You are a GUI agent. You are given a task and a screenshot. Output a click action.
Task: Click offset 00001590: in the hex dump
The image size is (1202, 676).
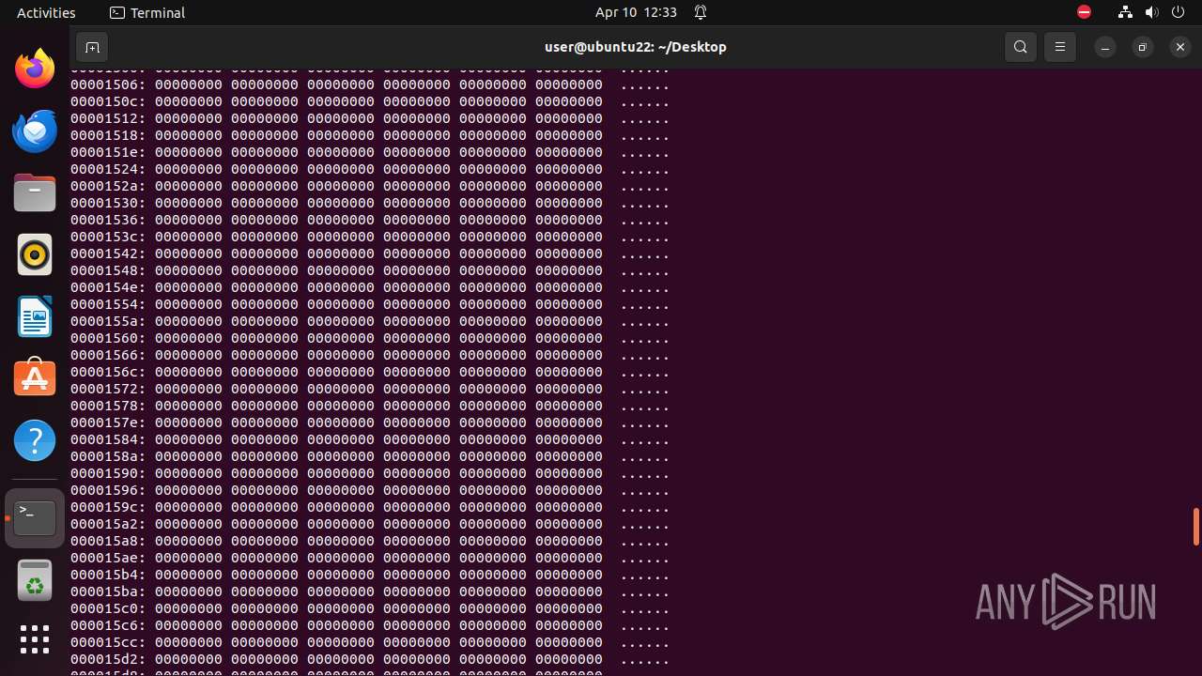(x=108, y=473)
